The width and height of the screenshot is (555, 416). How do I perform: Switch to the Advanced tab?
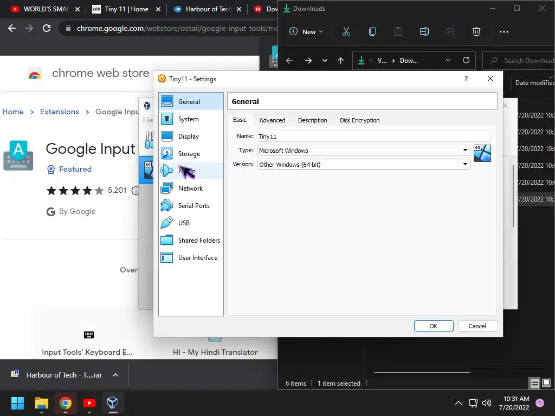pyautogui.click(x=272, y=120)
